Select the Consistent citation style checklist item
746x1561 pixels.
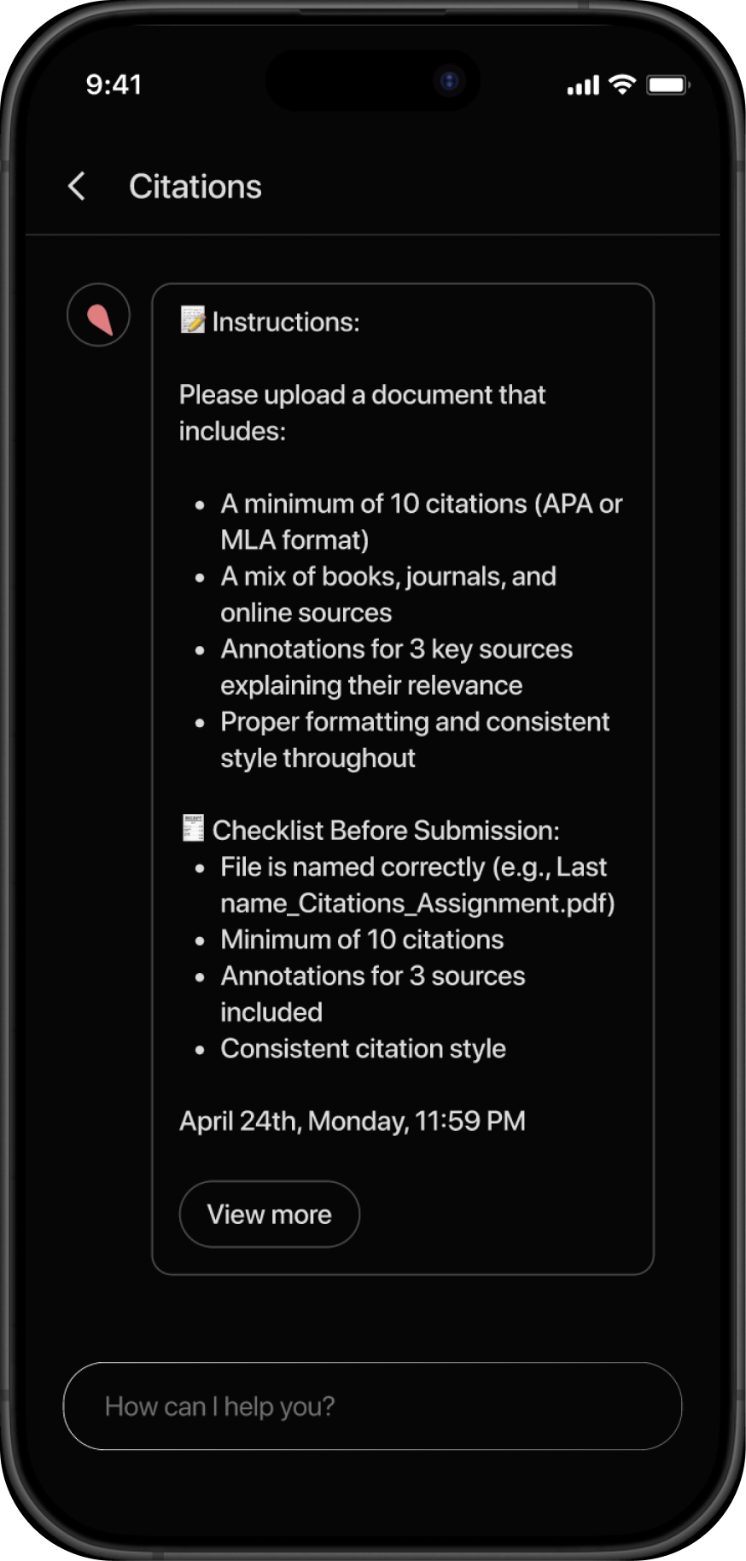pos(363,1048)
